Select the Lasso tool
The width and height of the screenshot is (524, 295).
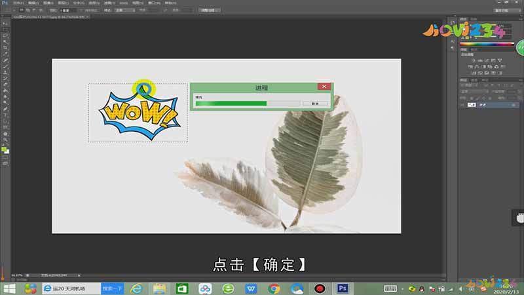pyautogui.click(x=5, y=36)
